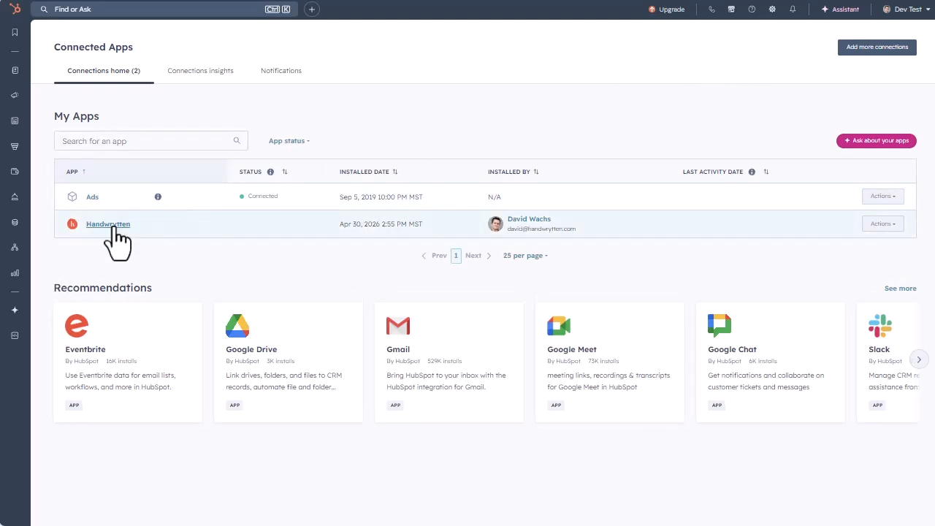Go to the Next page in pagination
The height and width of the screenshot is (526, 935).
coord(478,256)
